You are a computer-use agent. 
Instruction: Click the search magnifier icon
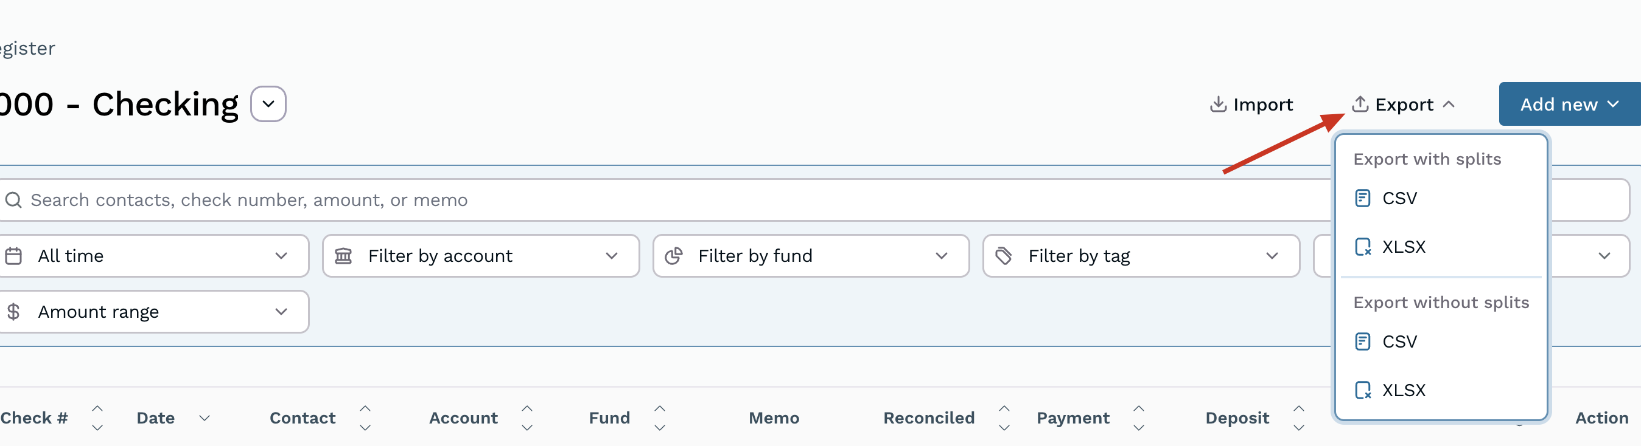(13, 201)
